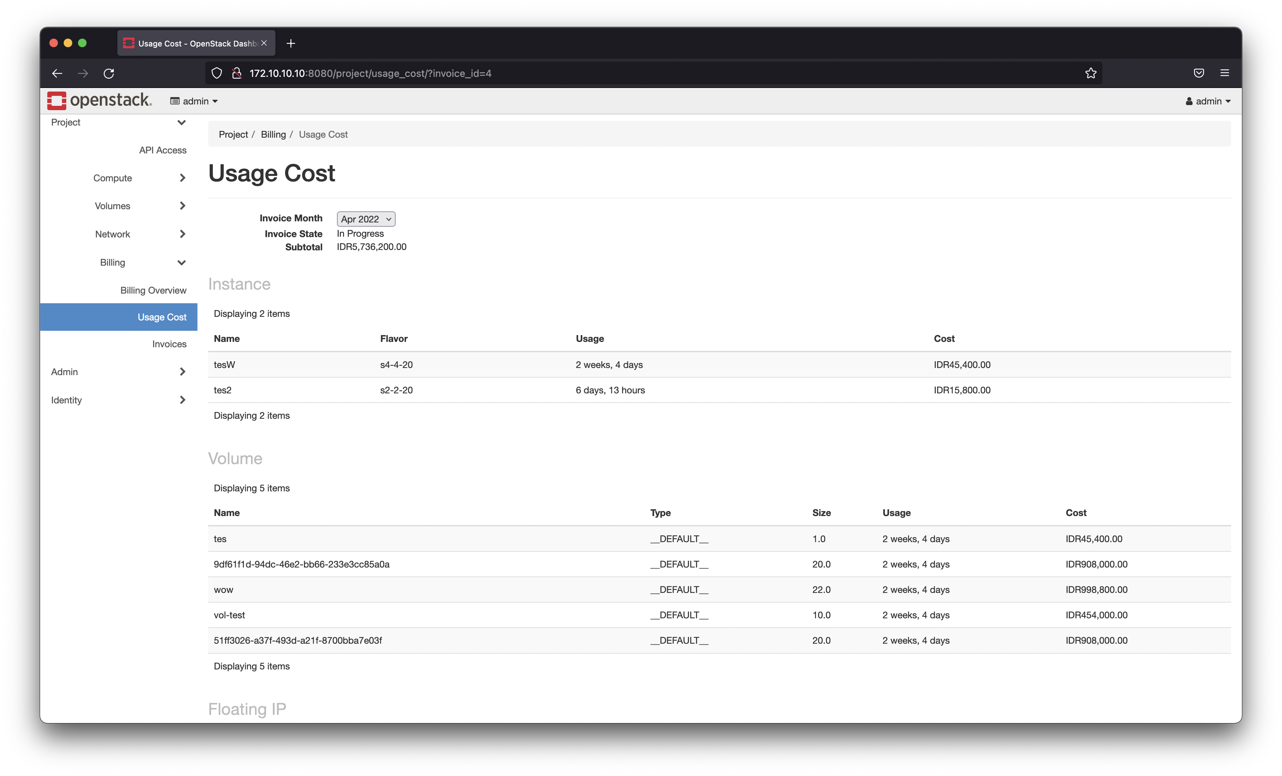The height and width of the screenshot is (776, 1282).
Task: Select Usage Cost in sidebar
Action: point(119,317)
